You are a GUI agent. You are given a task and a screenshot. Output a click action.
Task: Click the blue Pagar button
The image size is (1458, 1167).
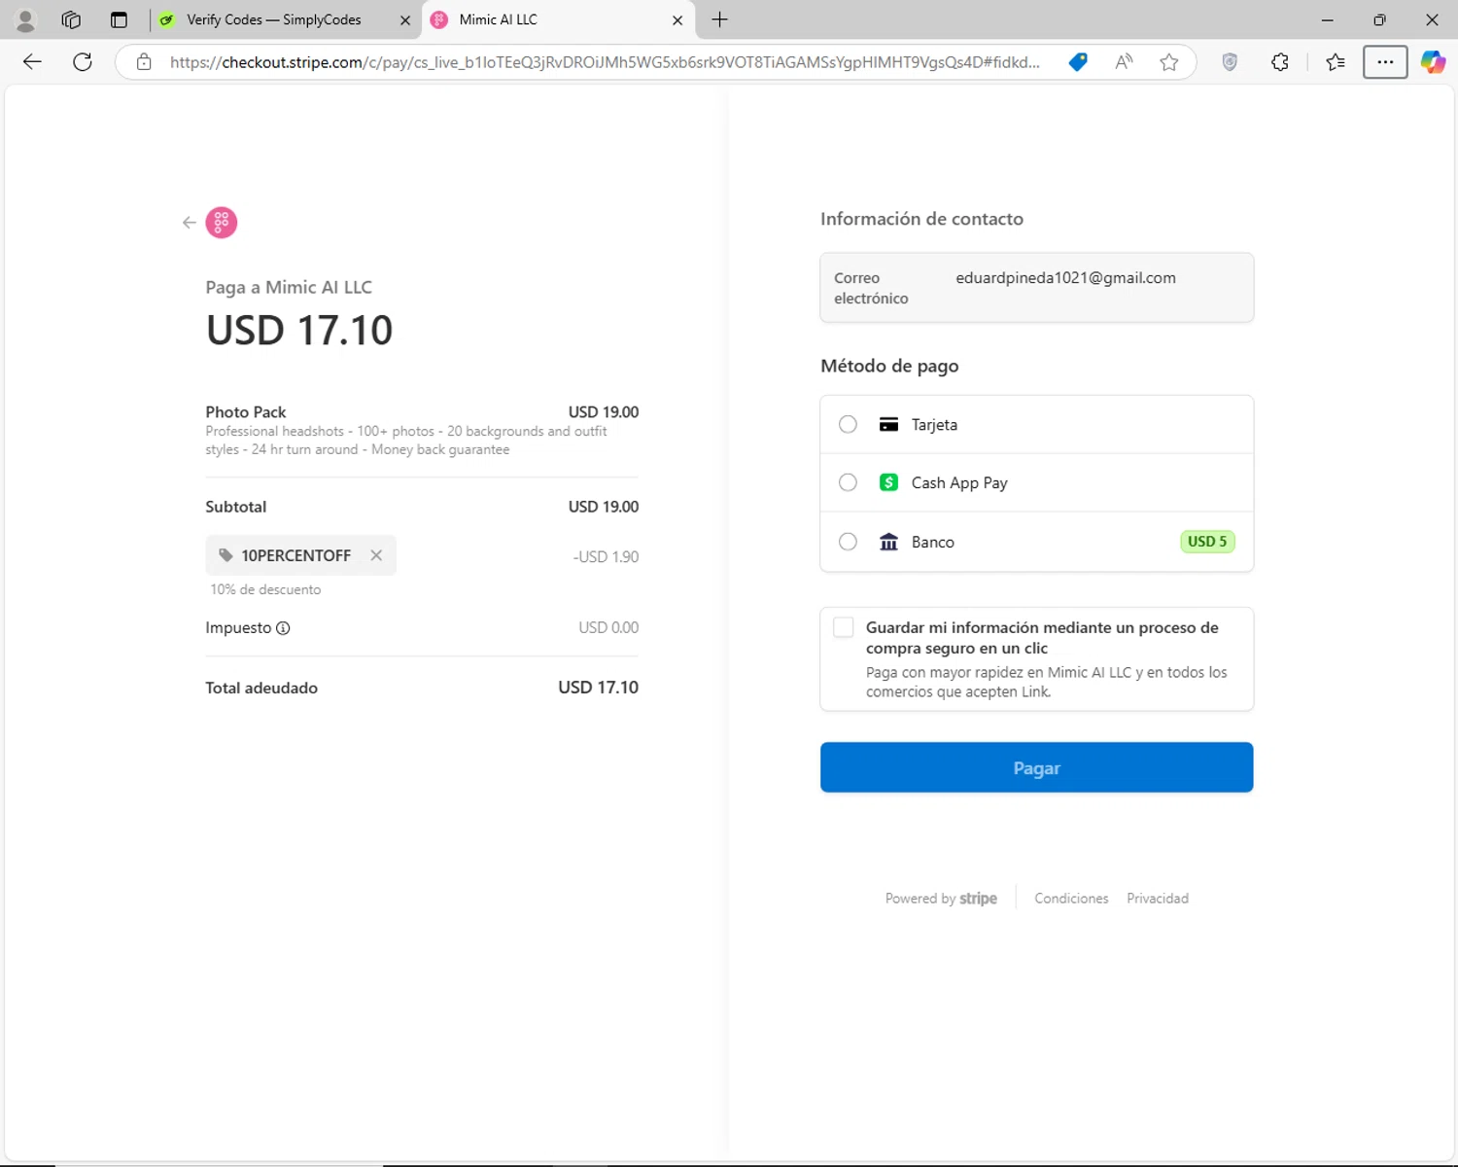(x=1036, y=767)
